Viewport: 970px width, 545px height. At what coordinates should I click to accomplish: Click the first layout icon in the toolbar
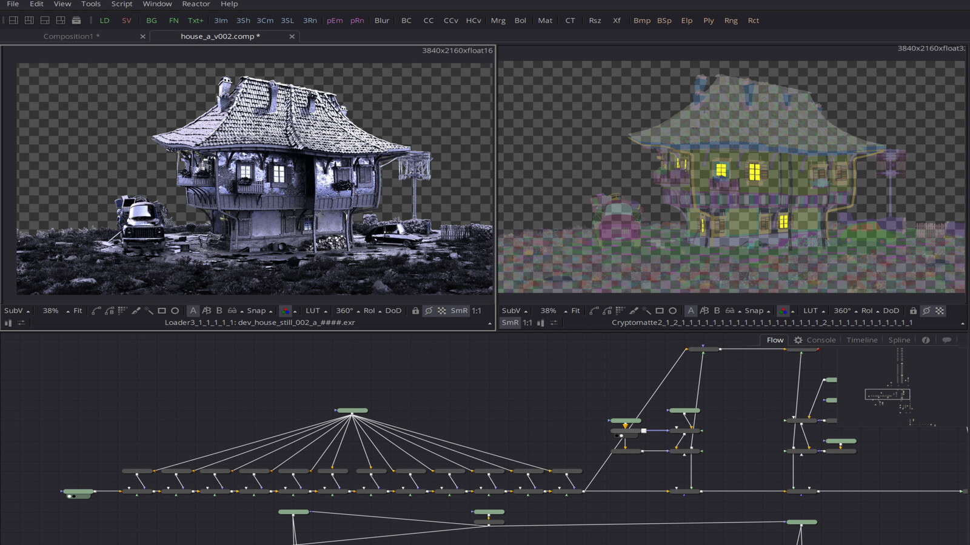coord(13,20)
